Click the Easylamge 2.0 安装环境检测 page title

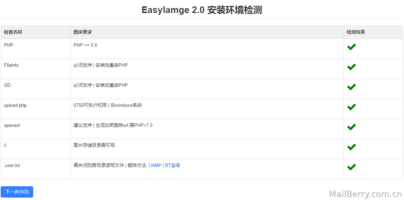click(x=202, y=10)
